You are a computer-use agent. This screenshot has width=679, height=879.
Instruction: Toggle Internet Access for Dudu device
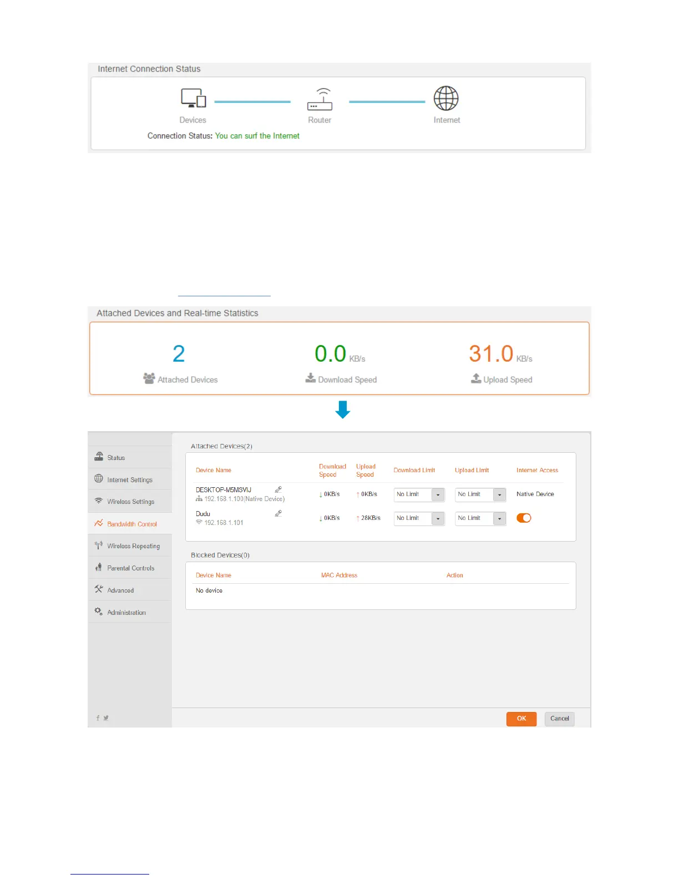524,518
